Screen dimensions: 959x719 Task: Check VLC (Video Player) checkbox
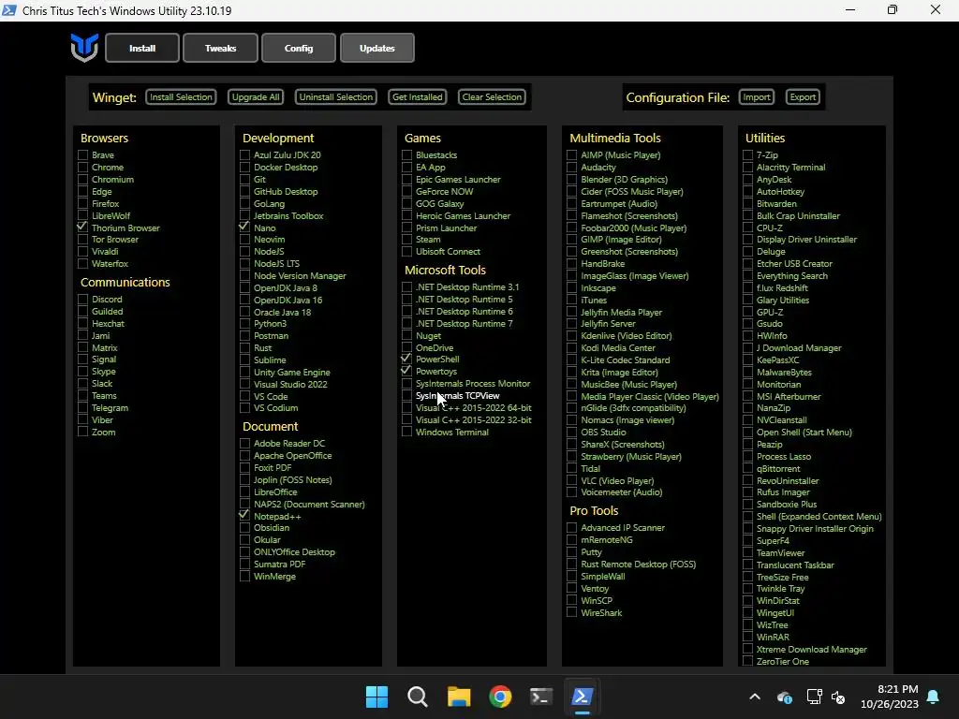[x=572, y=480]
